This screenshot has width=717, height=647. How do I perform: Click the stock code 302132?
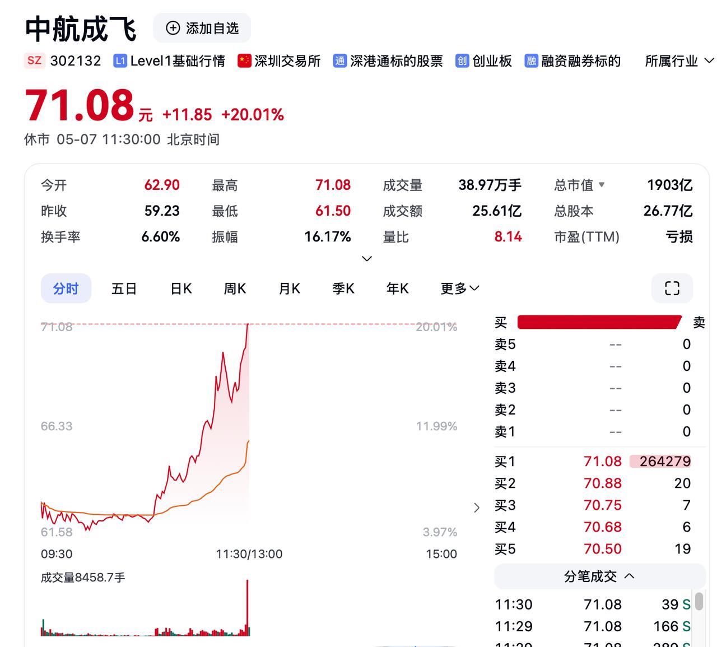(76, 60)
